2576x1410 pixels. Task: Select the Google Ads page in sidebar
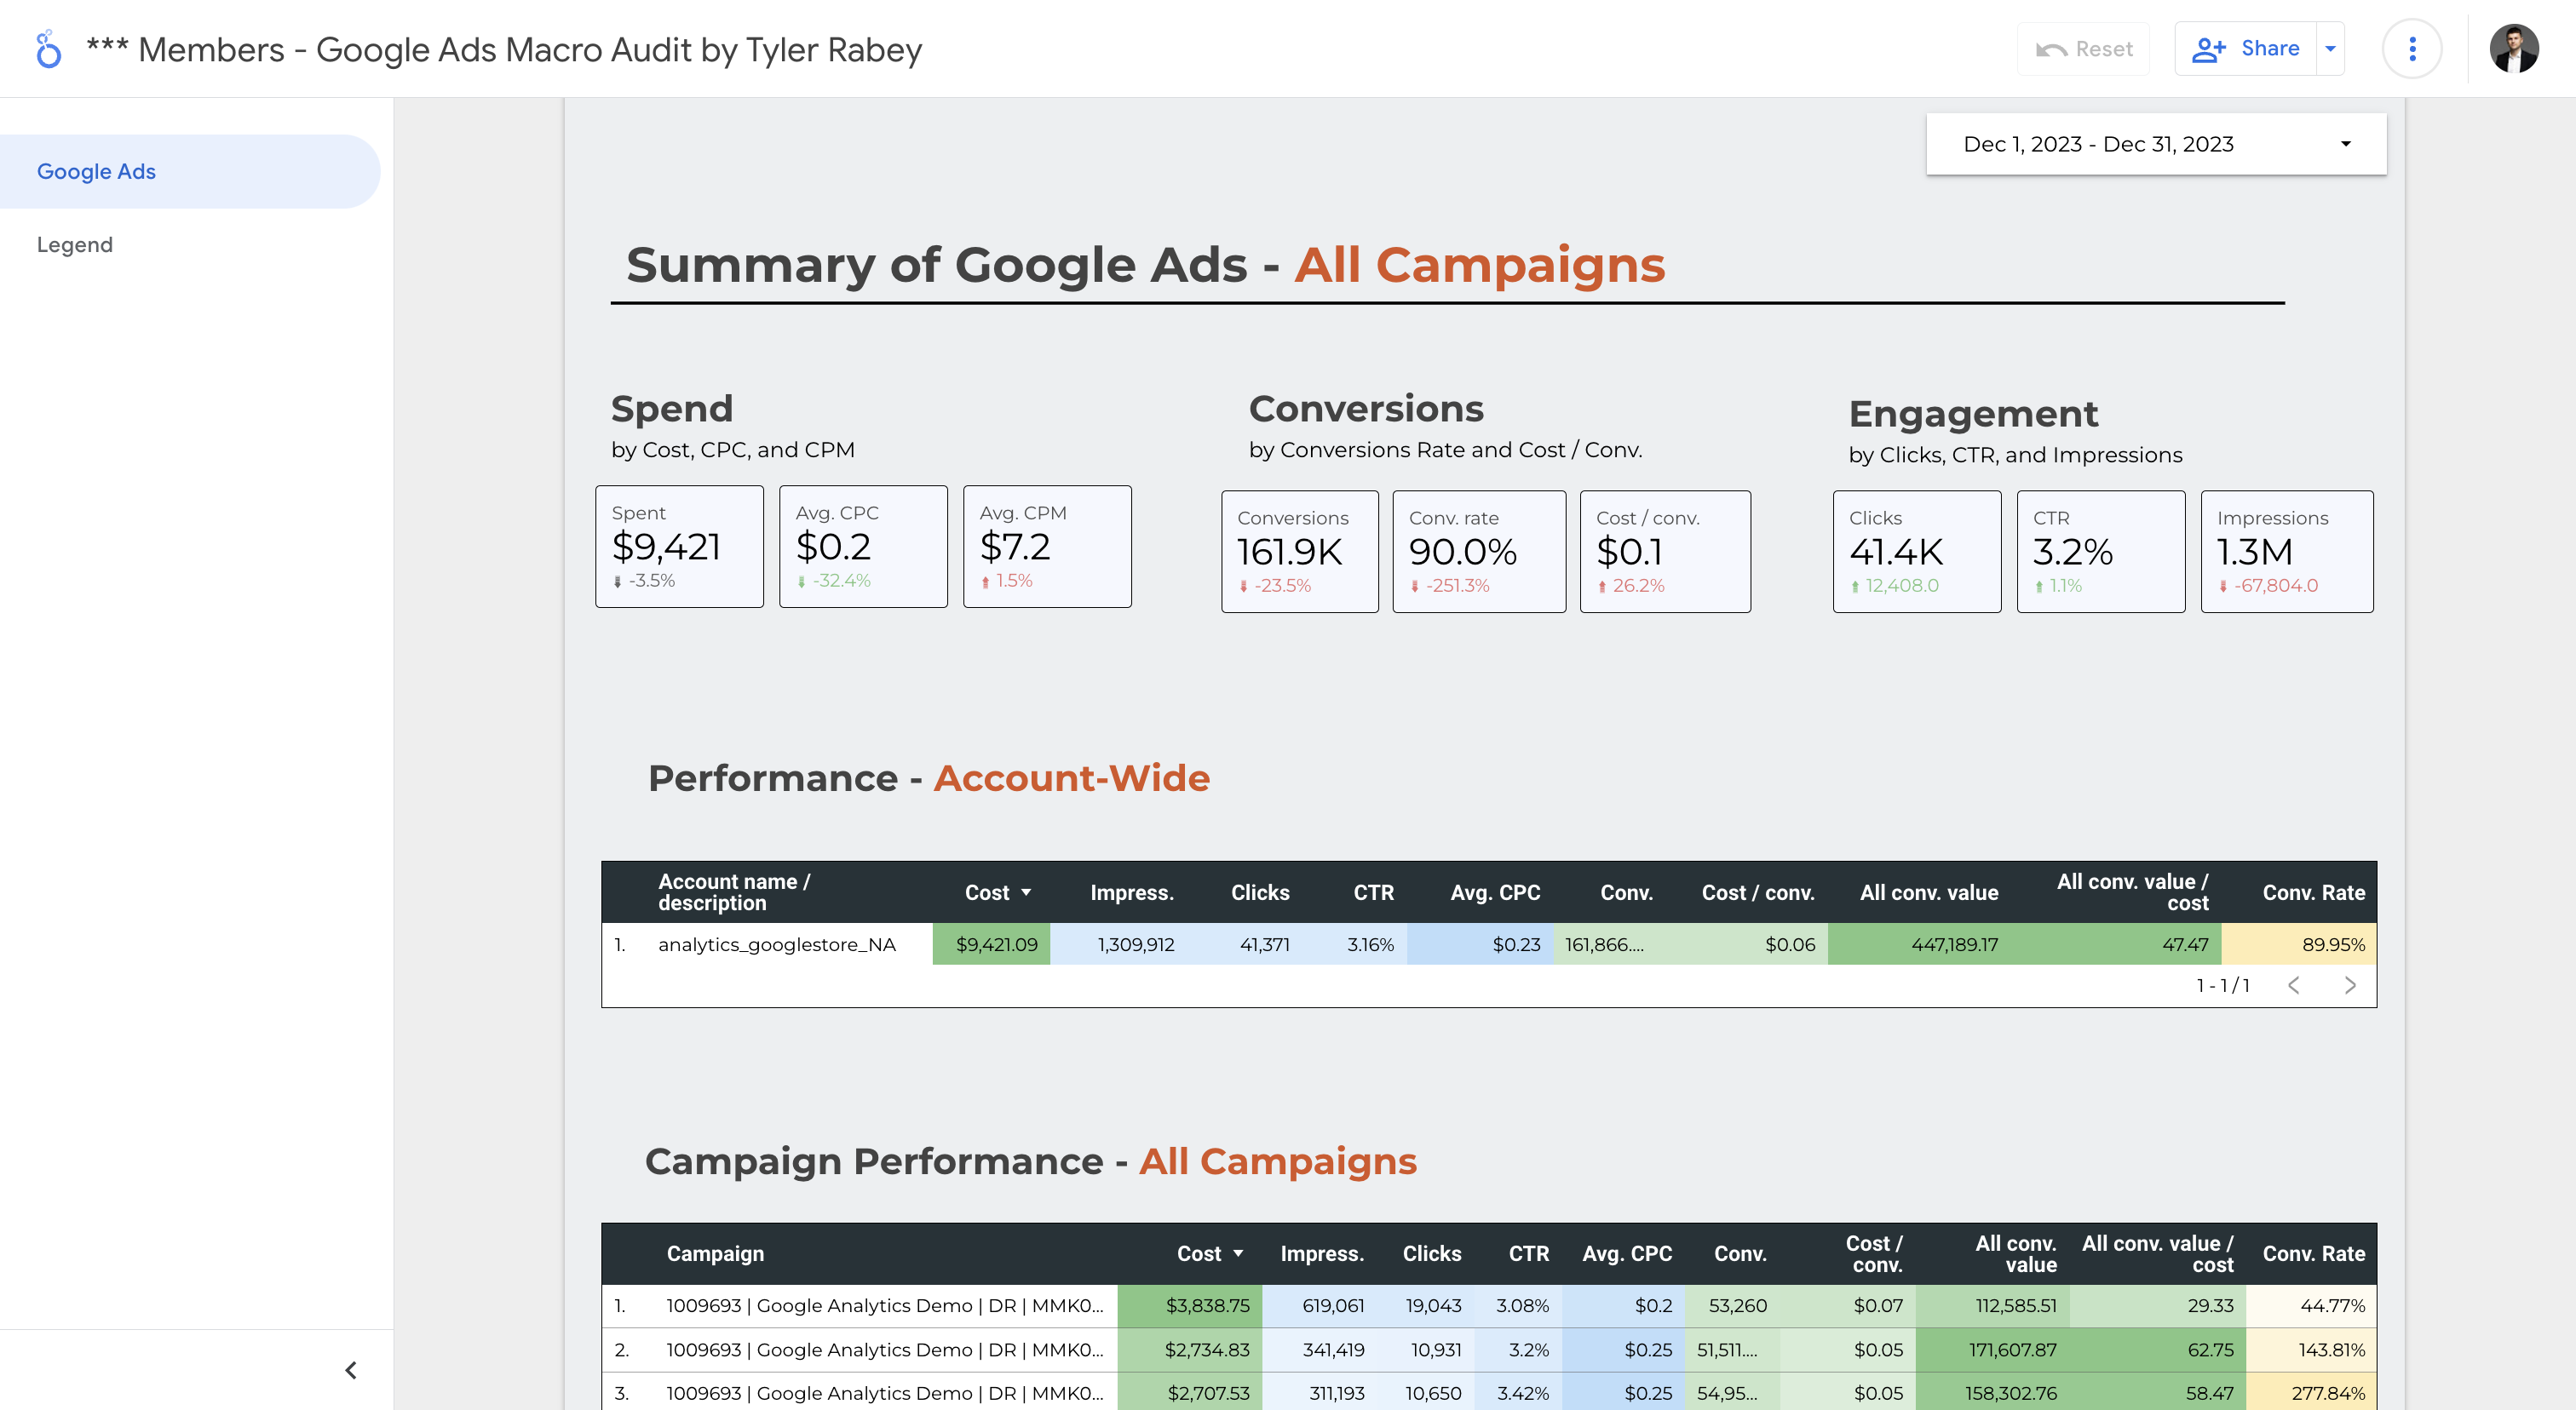(x=190, y=172)
